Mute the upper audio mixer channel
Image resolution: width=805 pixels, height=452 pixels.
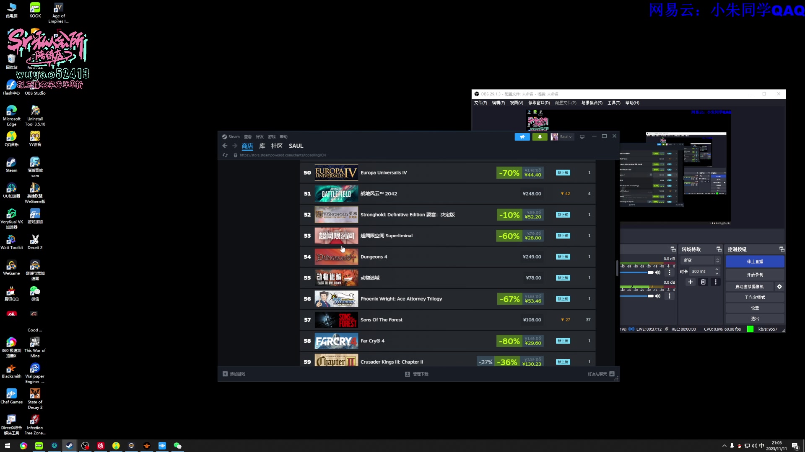point(658,272)
